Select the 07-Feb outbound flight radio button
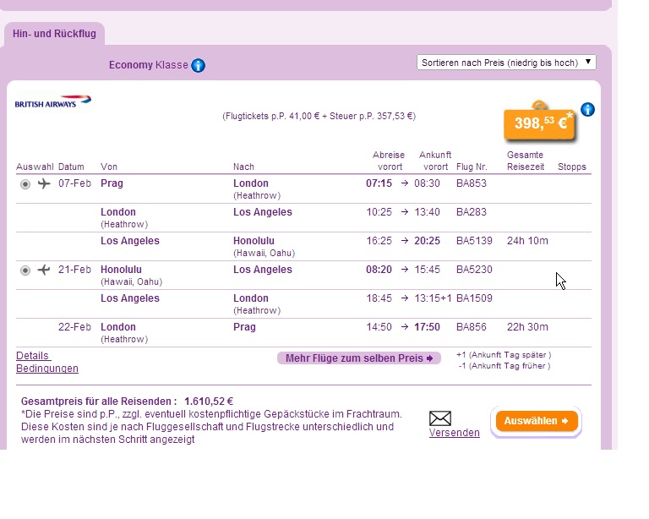 25,184
